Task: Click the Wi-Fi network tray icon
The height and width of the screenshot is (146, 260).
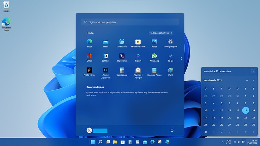Action: (235, 142)
